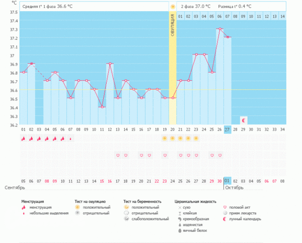
Task: Click the sun icon beside '2 фаза' header
Action: (x=173, y=7)
